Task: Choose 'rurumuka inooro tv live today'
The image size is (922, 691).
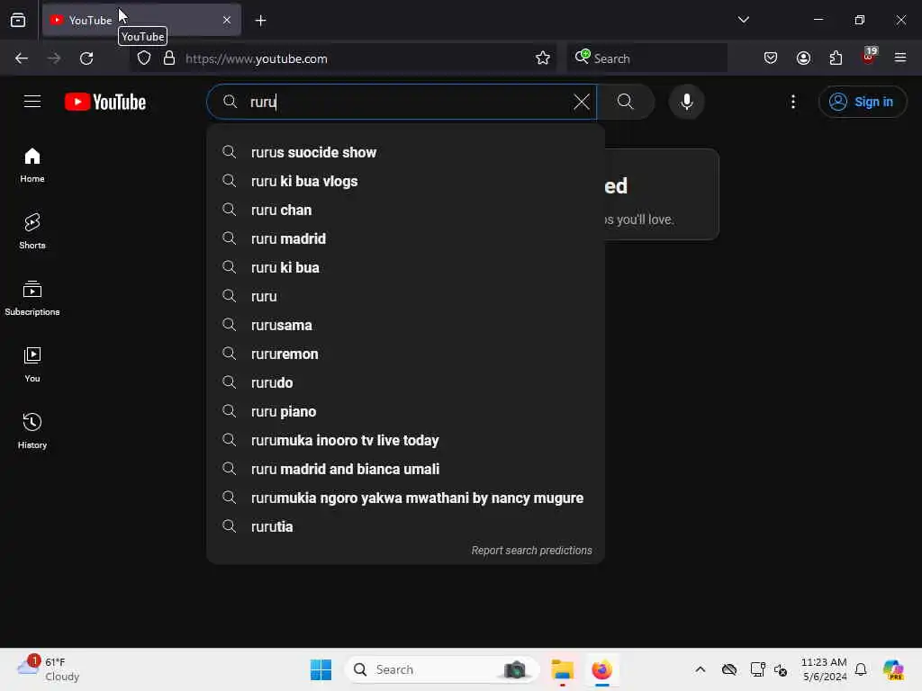Action: coord(406,440)
